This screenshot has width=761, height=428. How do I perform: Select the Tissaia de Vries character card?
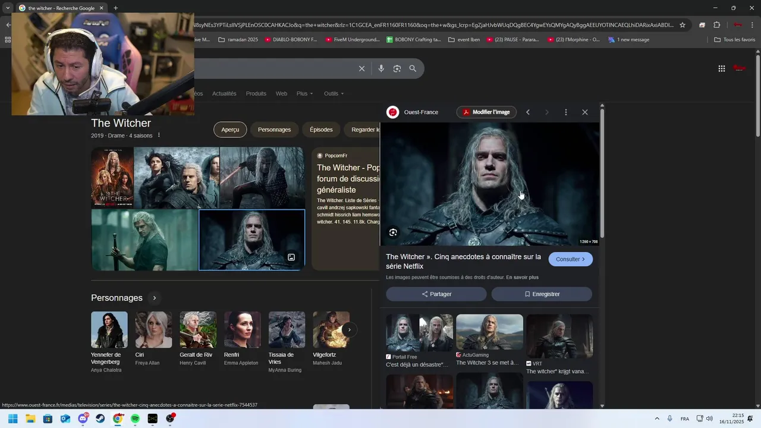(x=287, y=342)
